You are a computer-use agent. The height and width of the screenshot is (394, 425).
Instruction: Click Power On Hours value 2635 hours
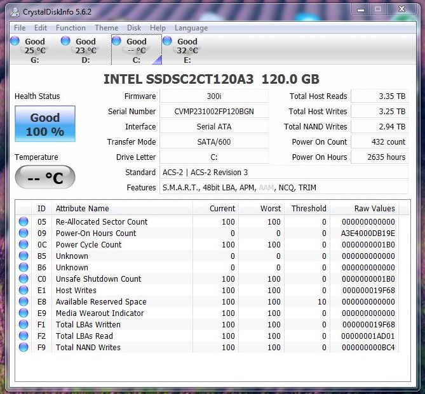(379, 157)
